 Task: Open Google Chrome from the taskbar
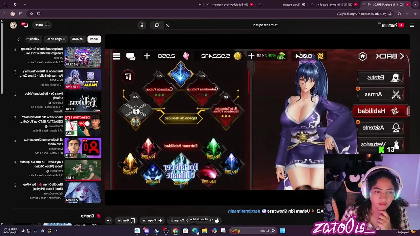pos(176,231)
